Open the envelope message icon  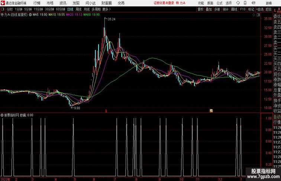pos(253,3)
